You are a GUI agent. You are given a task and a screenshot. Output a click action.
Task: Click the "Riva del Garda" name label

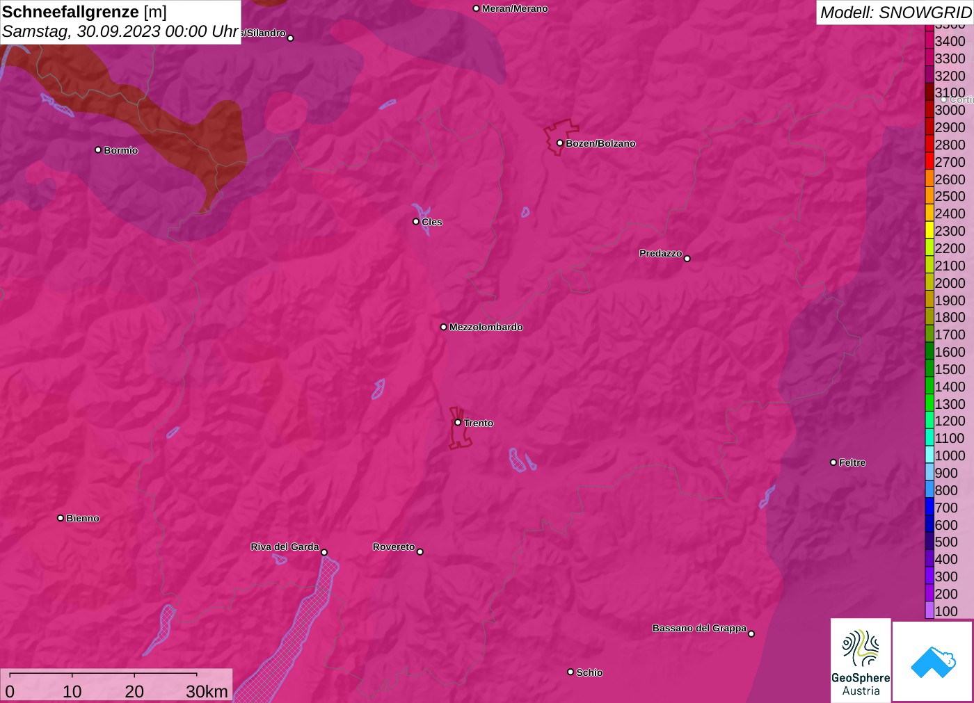coord(285,547)
